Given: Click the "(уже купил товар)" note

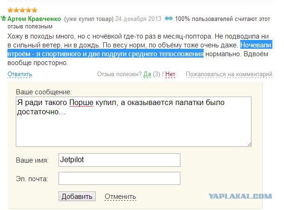Looking at the screenshot, I should coord(88,19).
